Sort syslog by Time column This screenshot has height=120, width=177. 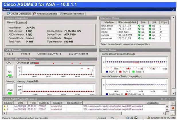click(33, 103)
